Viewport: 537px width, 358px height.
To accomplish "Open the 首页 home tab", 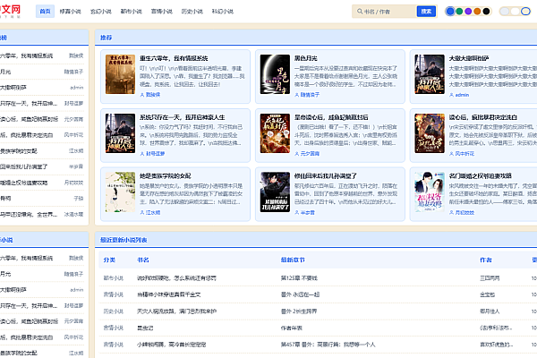I will (x=45, y=12).
